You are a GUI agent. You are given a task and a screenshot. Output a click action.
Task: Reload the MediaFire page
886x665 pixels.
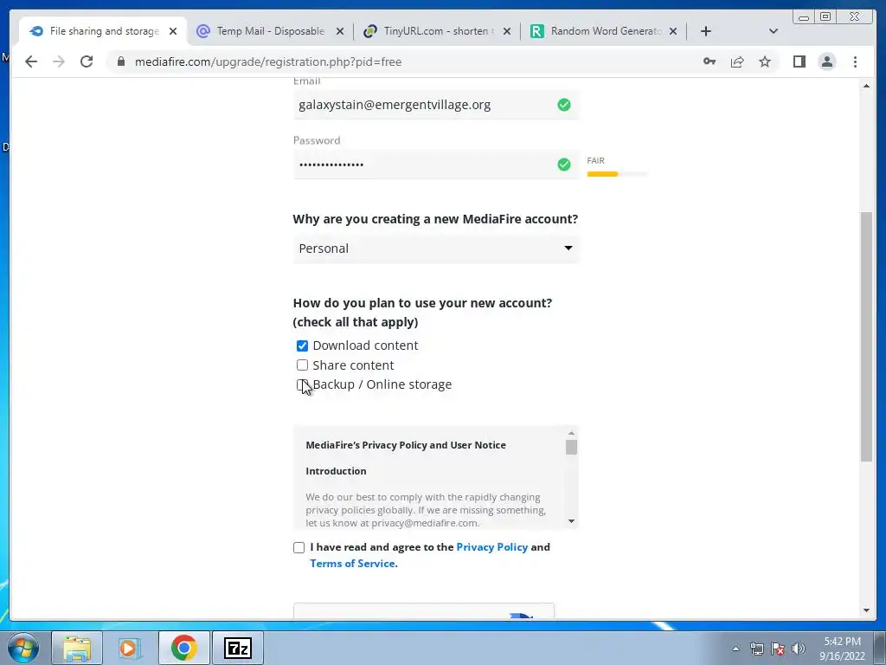point(87,61)
